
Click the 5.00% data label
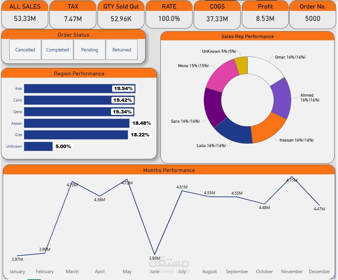tap(63, 146)
